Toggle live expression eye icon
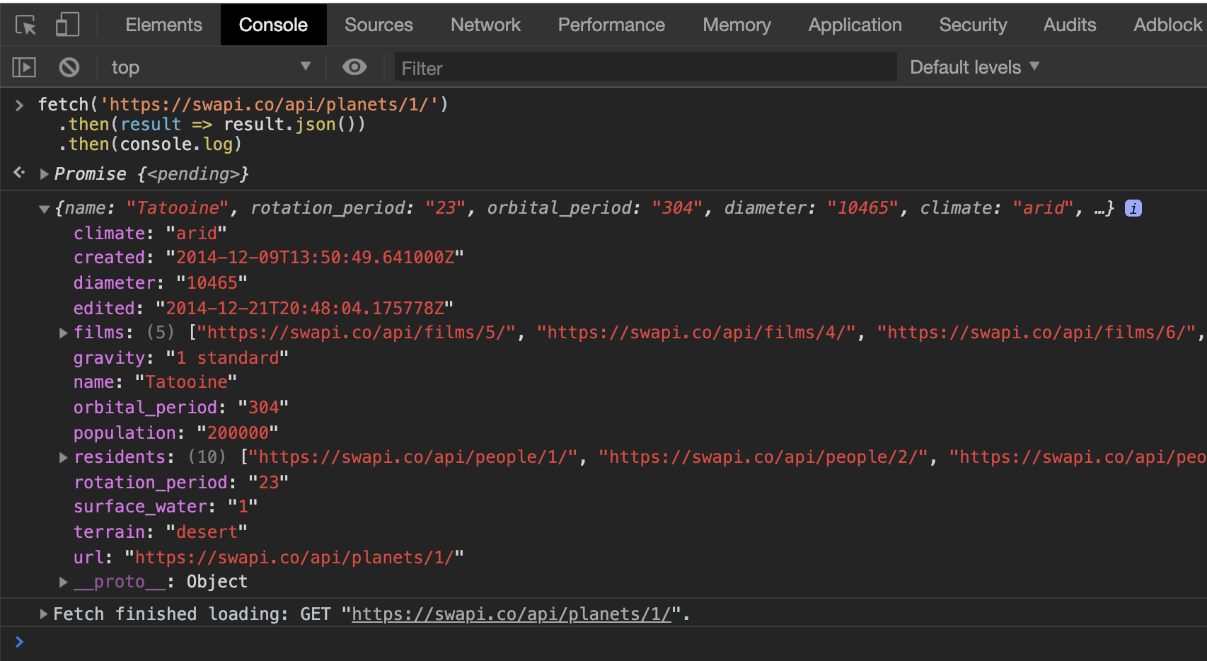Image resolution: width=1207 pixels, height=661 pixels. point(354,67)
